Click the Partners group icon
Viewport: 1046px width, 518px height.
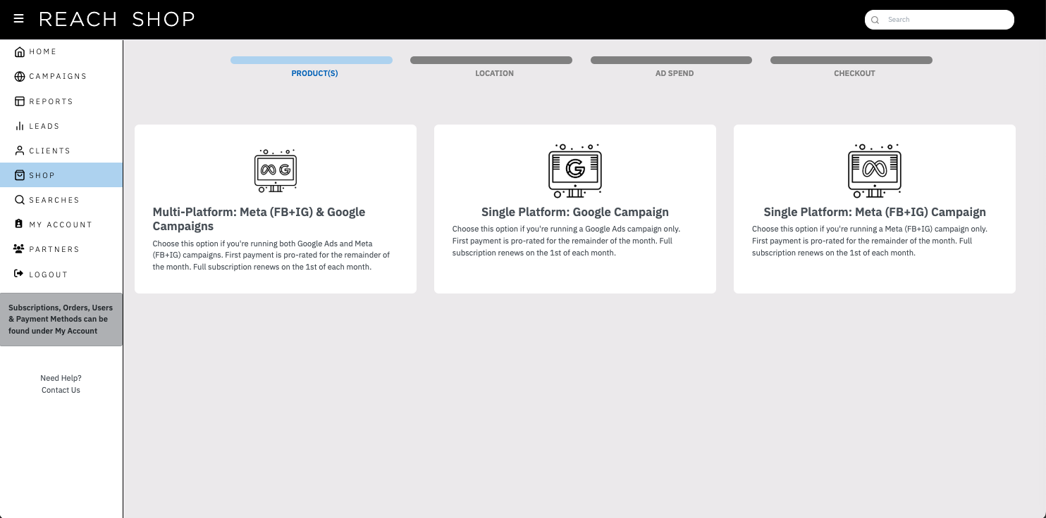[x=19, y=249]
